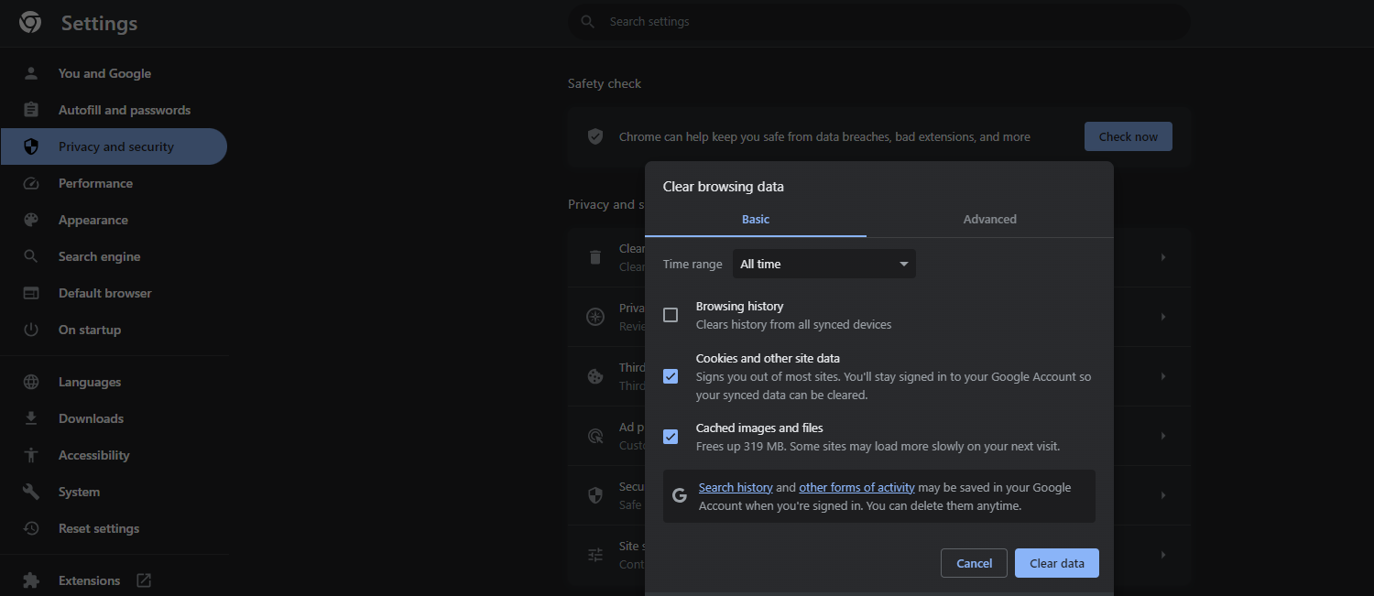Open the Appearance settings section
The image size is (1374, 596).
(x=114, y=220)
